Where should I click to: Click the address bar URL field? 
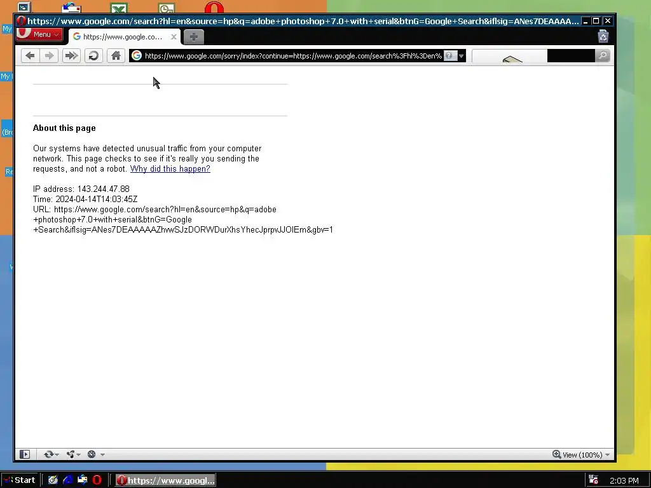point(292,56)
